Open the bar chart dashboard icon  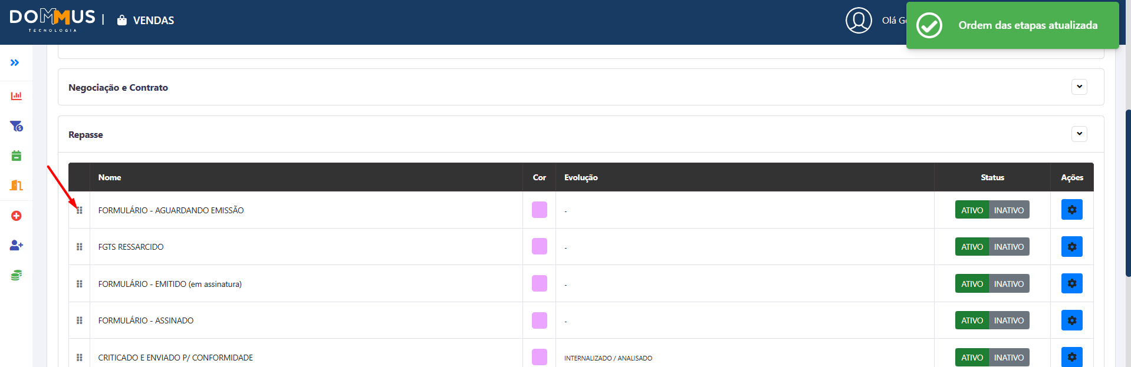coord(17,95)
